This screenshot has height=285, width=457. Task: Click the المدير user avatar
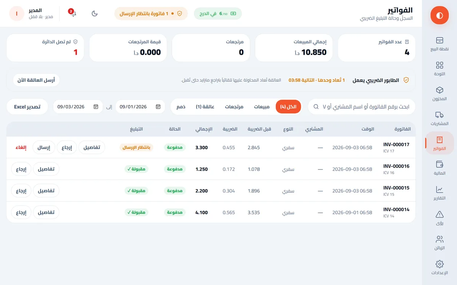point(17,13)
